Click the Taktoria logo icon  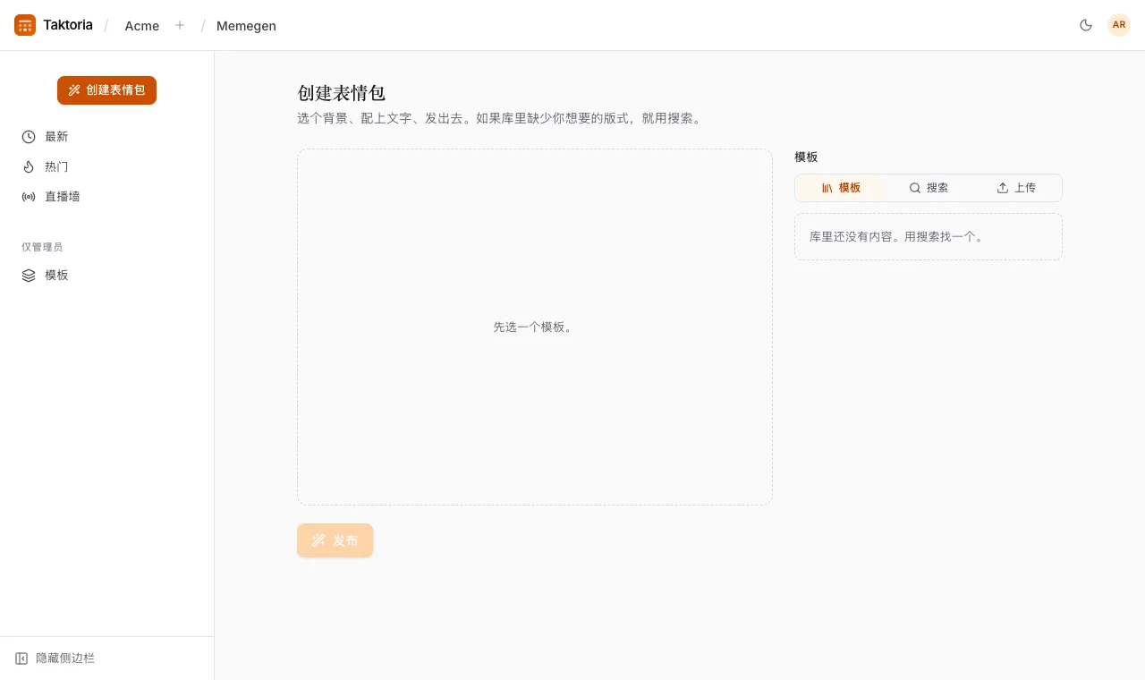(x=25, y=25)
